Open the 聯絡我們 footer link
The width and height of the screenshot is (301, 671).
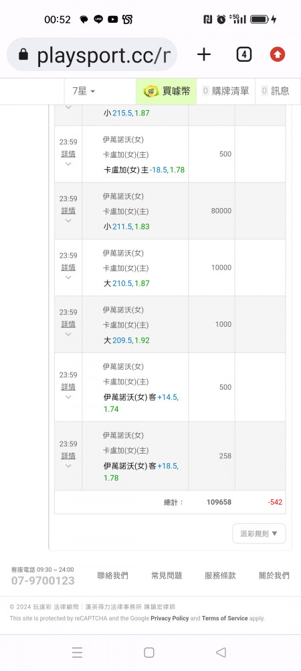112,576
